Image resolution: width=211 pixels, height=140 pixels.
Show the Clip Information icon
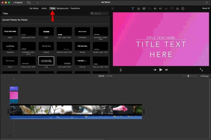(183, 9)
